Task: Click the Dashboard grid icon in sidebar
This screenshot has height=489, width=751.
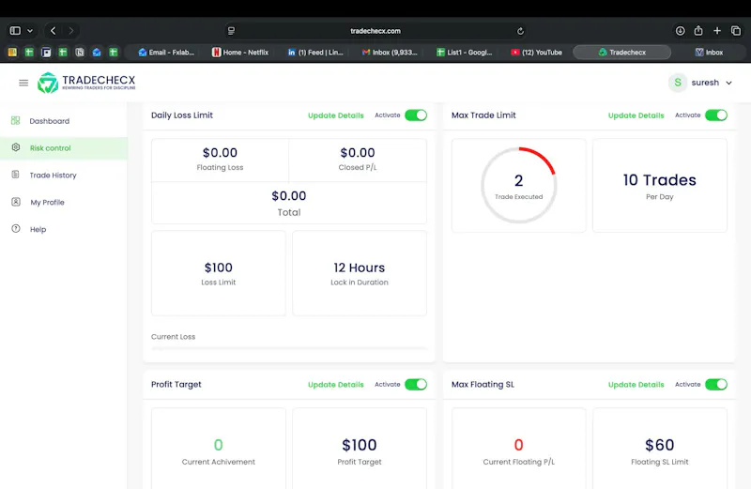Action: (x=15, y=121)
